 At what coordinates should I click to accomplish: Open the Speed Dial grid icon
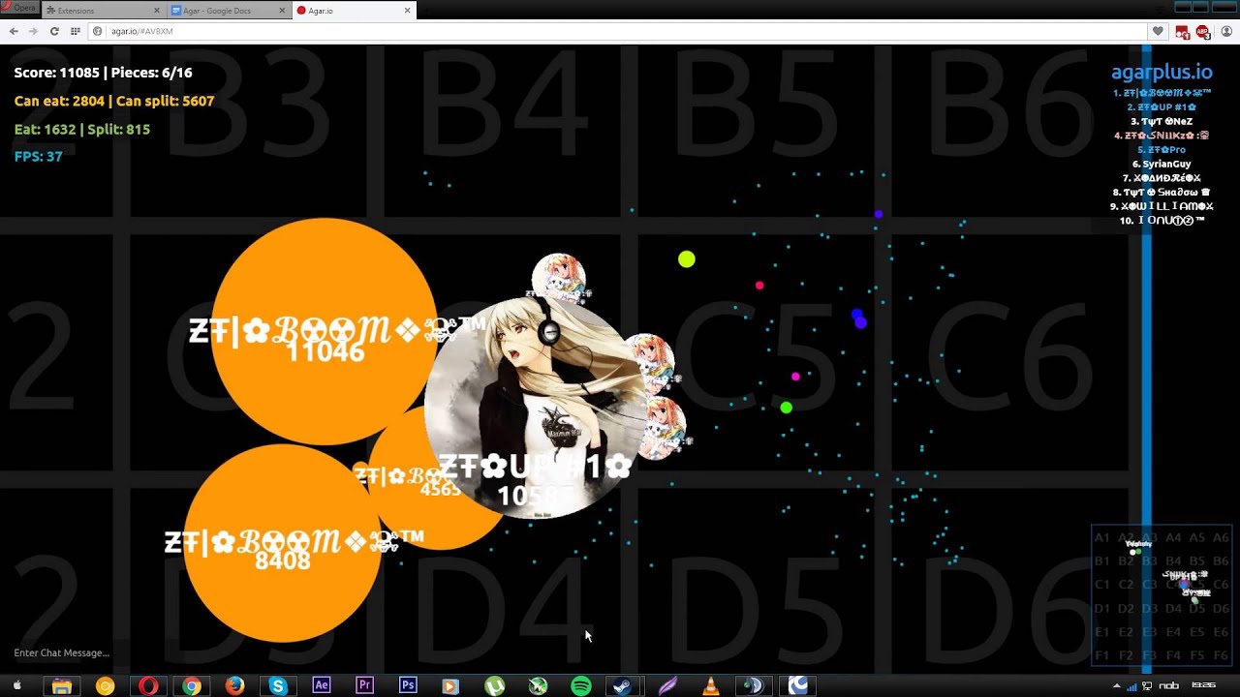point(76,31)
